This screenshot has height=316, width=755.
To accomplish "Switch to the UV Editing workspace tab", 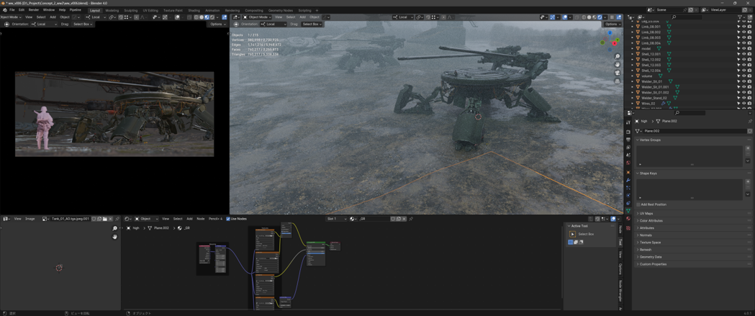I will click(150, 10).
